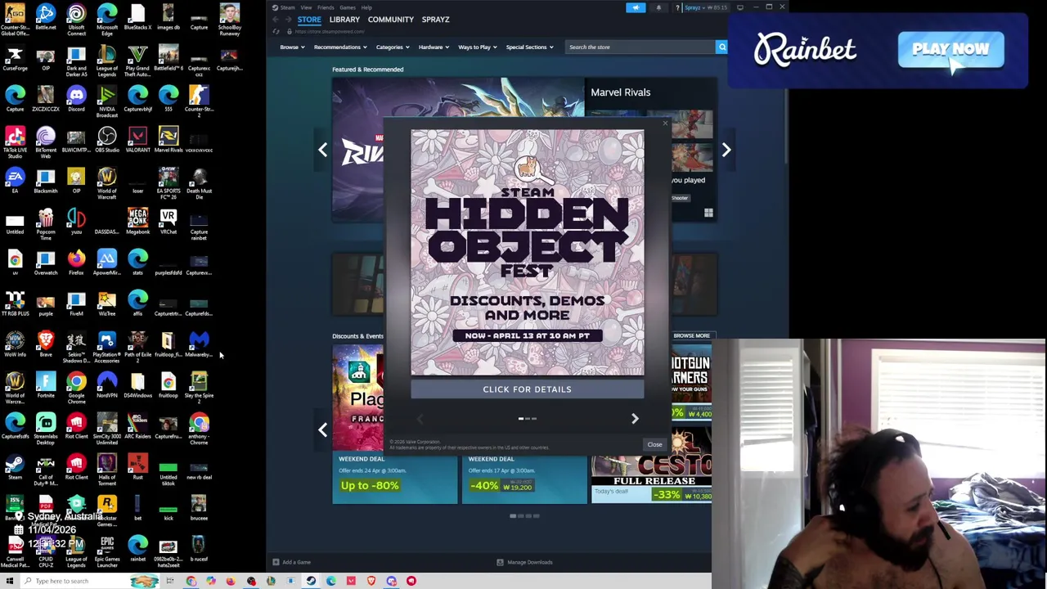Open the COMMUNITY tab
The image size is (1047, 589).
pos(390,19)
